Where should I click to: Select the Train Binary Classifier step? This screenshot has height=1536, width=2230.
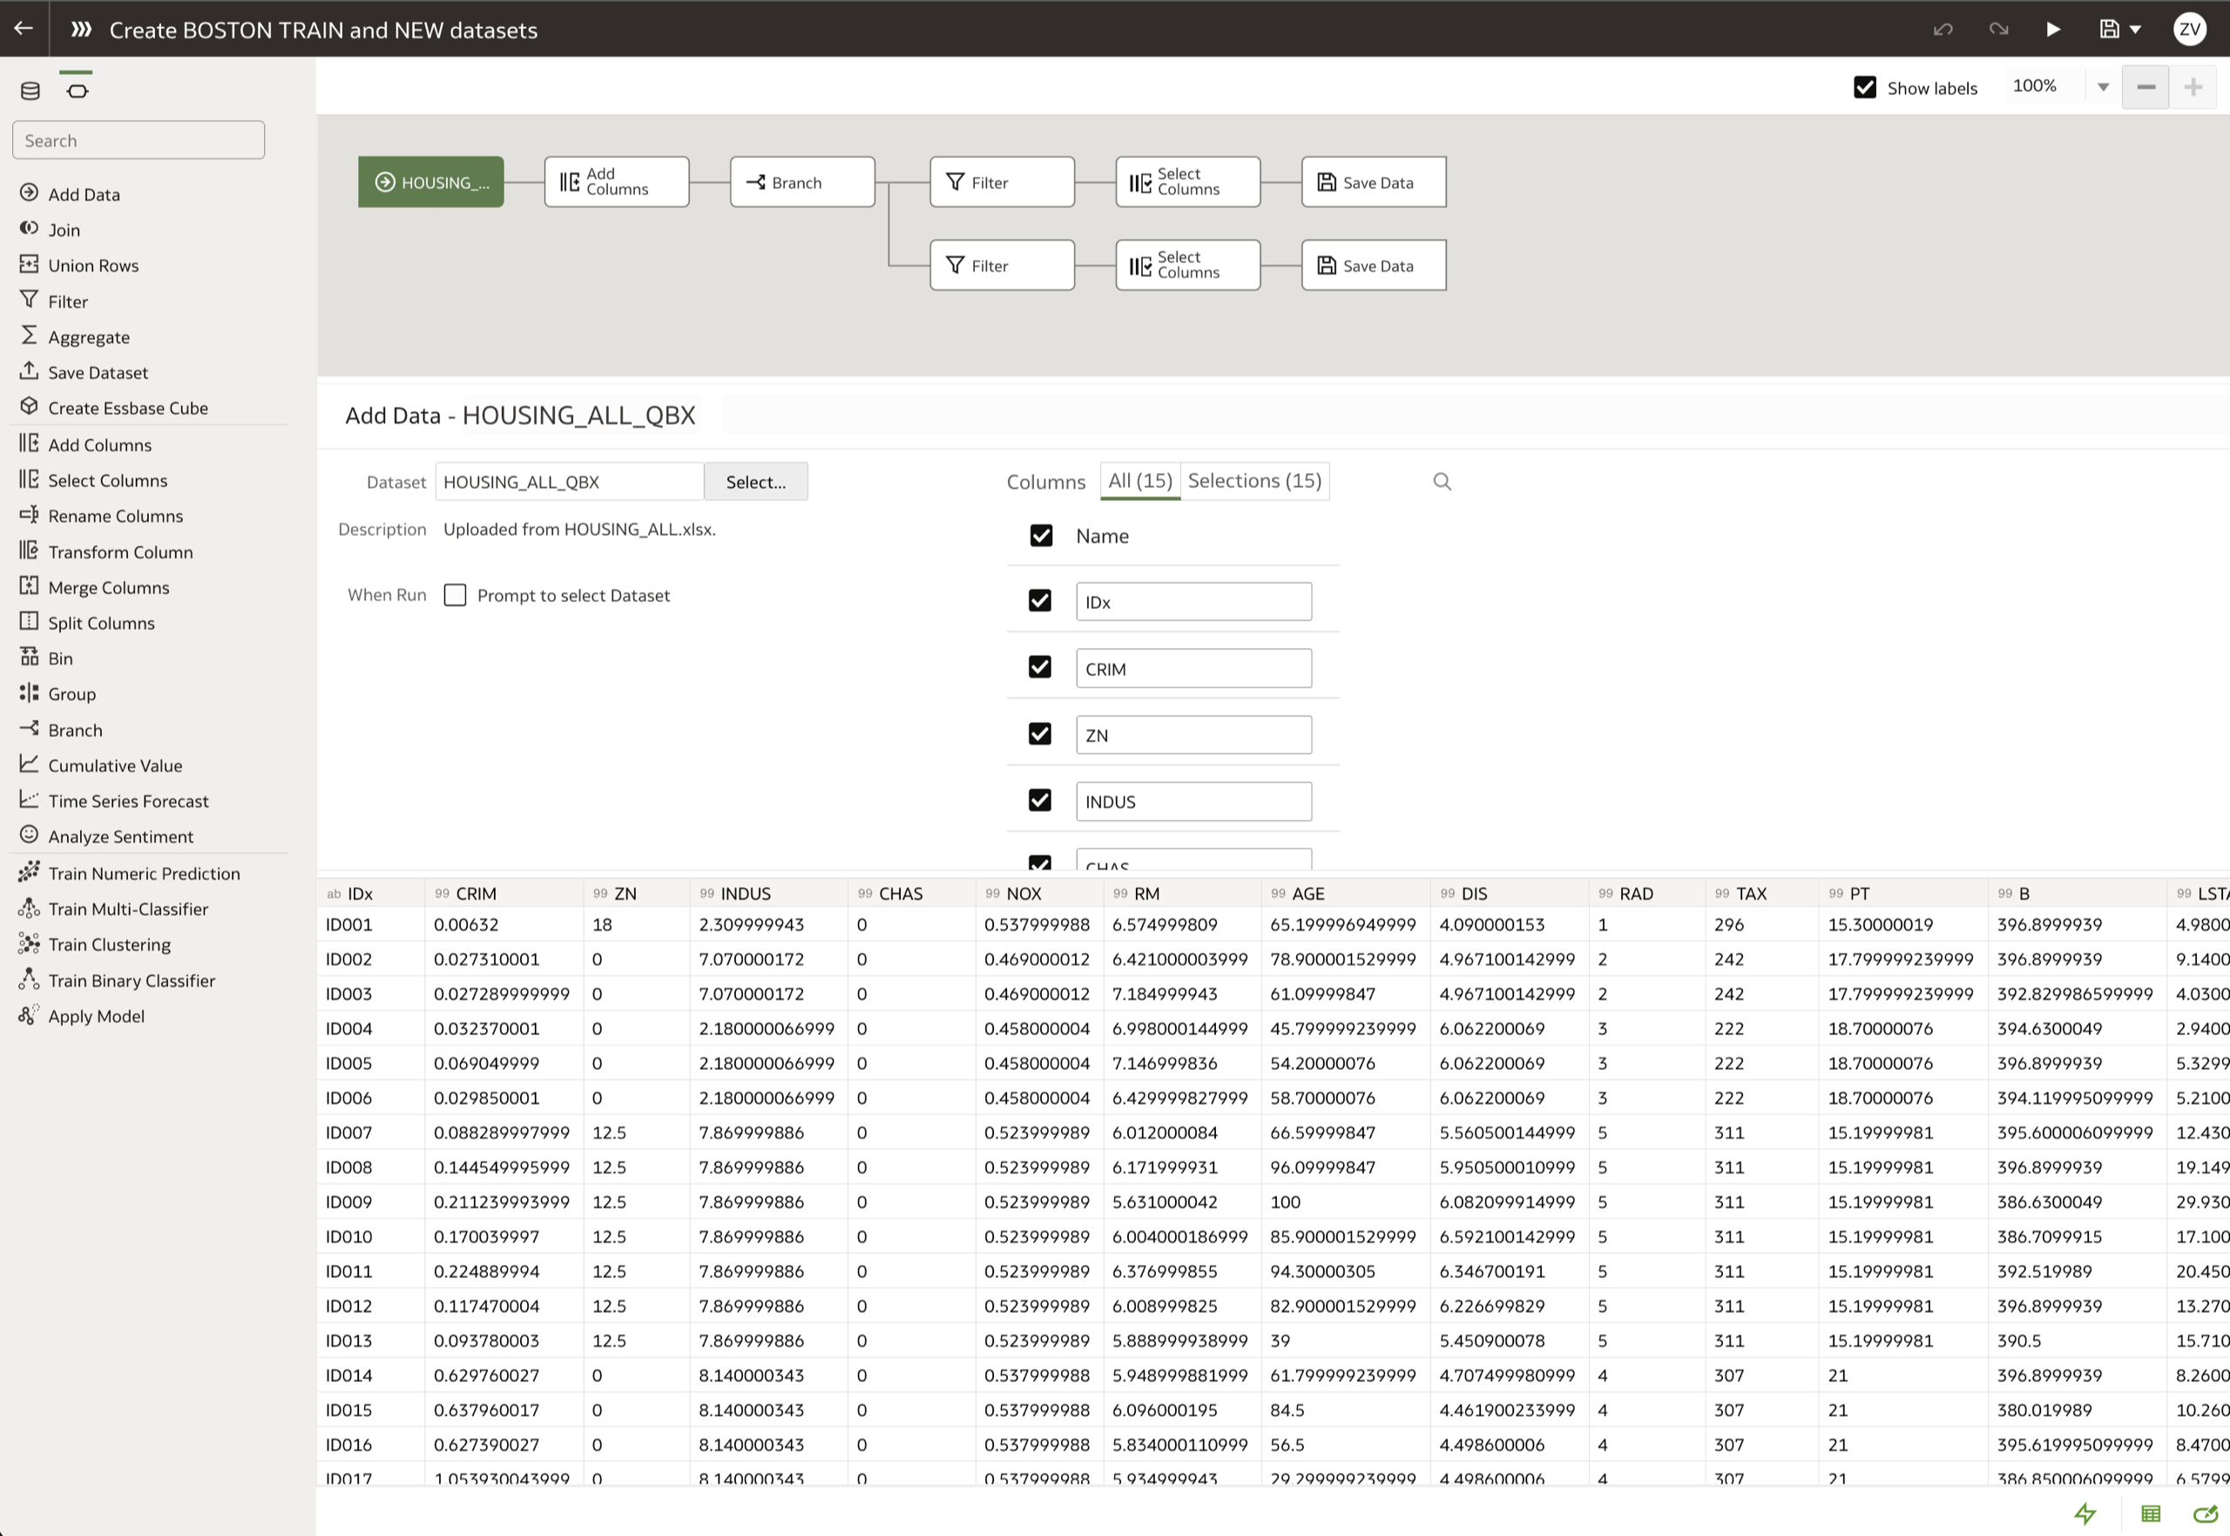point(131,981)
